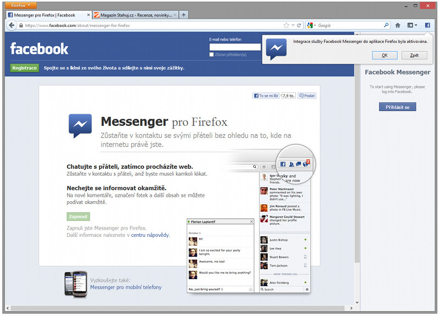Click the scrollbar down arrow
The width and height of the screenshot is (440, 316).
coord(357,302)
